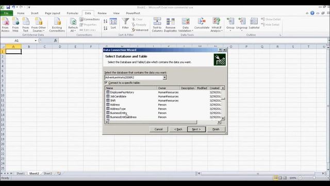
Task: Sort table list by Name column
Action: [131, 88]
